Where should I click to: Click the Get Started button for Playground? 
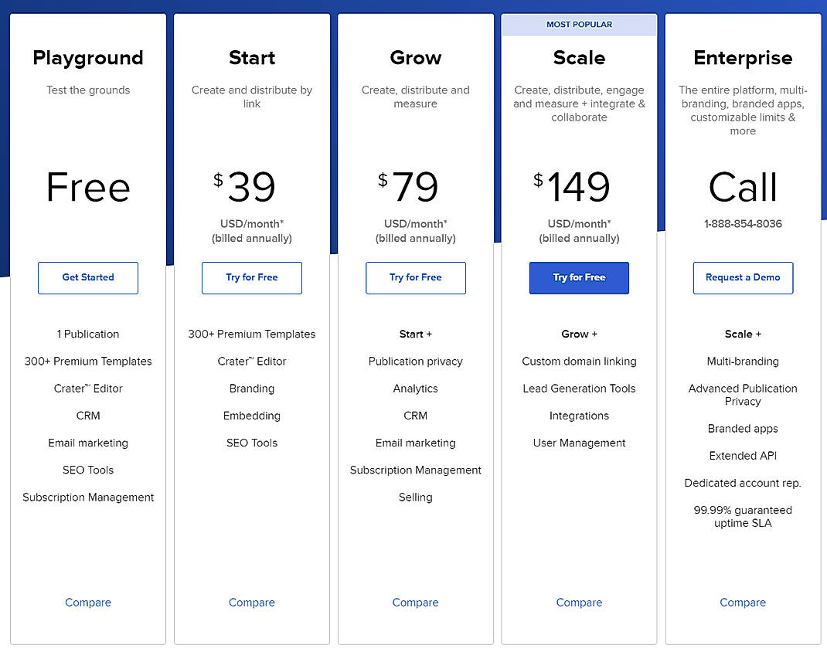point(87,277)
